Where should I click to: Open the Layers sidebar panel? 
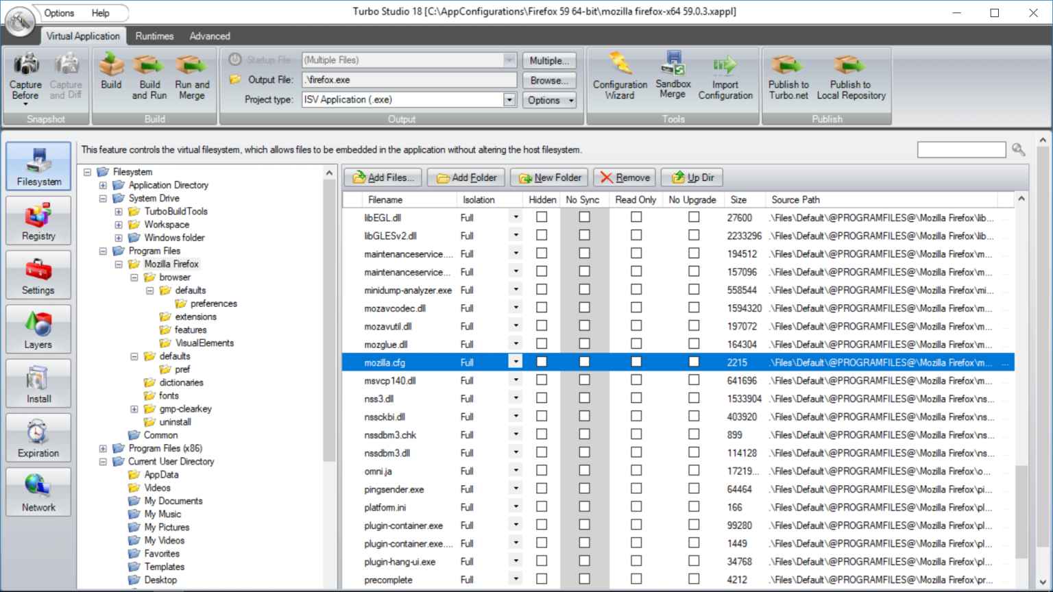pyautogui.click(x=38, y=329)
